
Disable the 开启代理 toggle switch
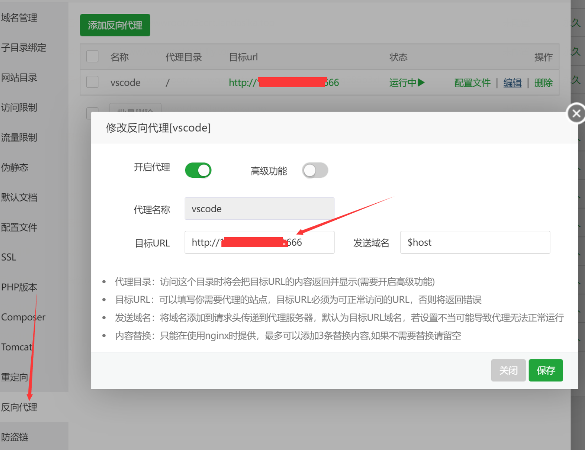click(x=198, y=170)
